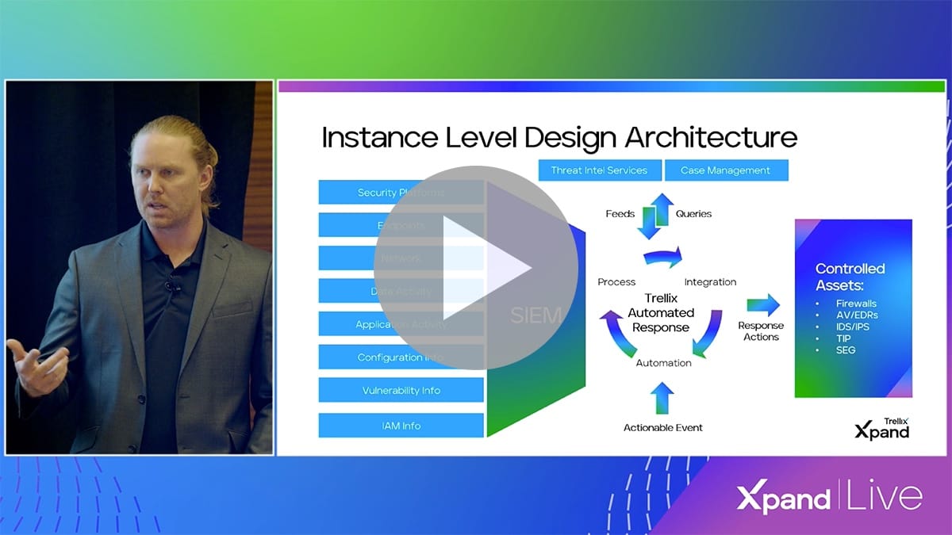Select the Threat Intel Services box
This screenshot has height=535, width=952.
point(599,170)
